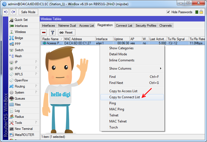Choose Inline Comments in context menu
This screenshot has height=142, width=207.
coord(132,60)
